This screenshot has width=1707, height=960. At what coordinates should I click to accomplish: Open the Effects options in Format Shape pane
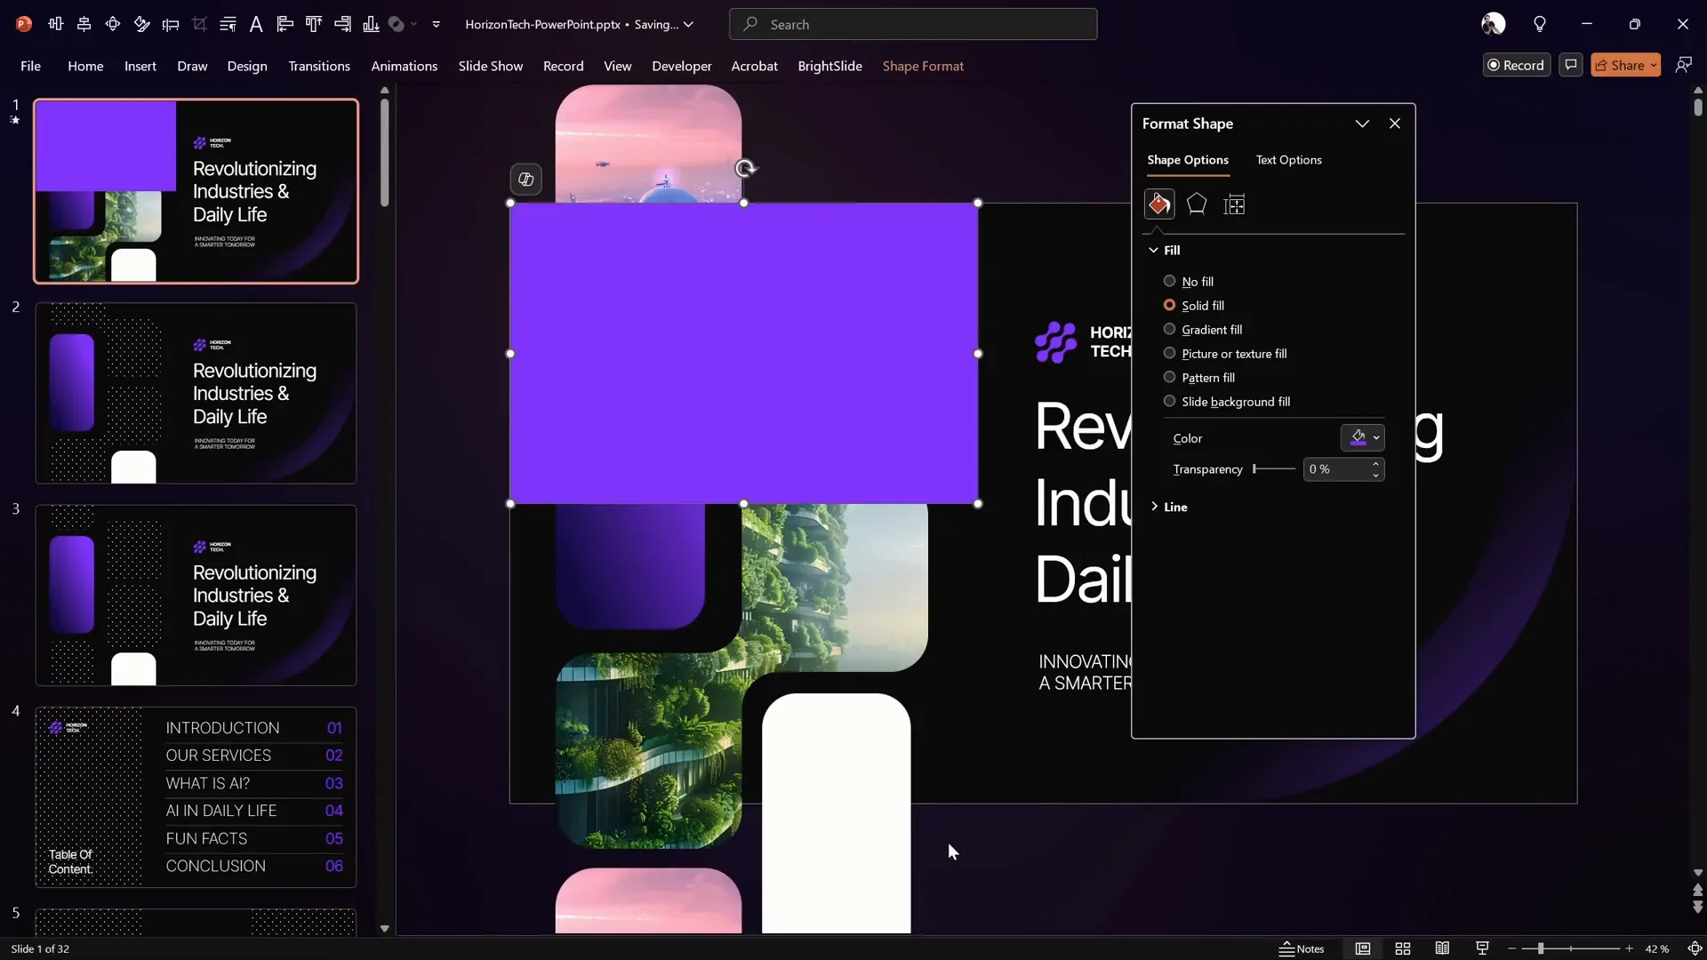1197,204
